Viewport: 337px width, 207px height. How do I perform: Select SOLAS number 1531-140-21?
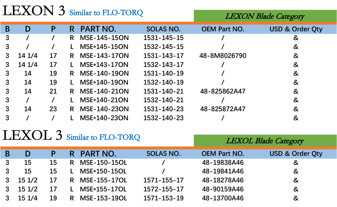click(x=163, y=91)
